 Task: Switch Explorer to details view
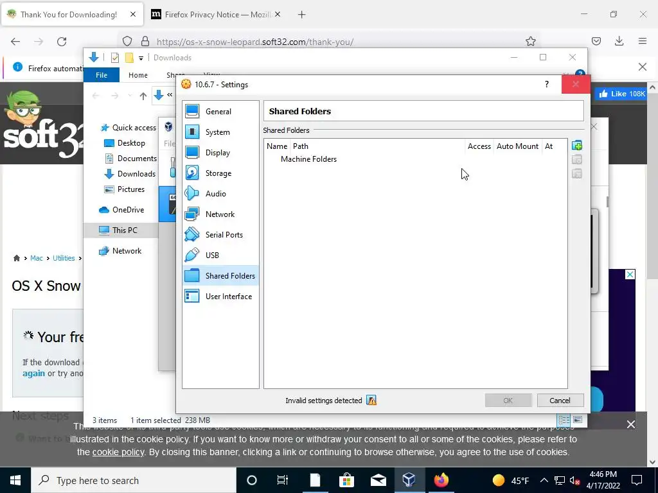click(x=564, y=420)
